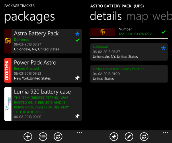This screenshot has height=143, width=172.
Task: Open the select list icon in packages bar
Action: click(x=43, y=137)
